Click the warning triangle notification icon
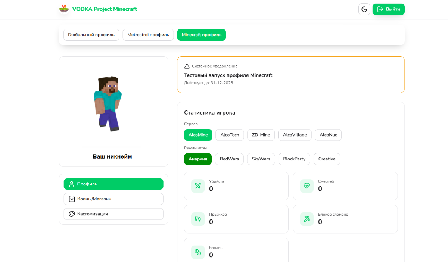Viewport: 448px width, 262px height. 187,66
